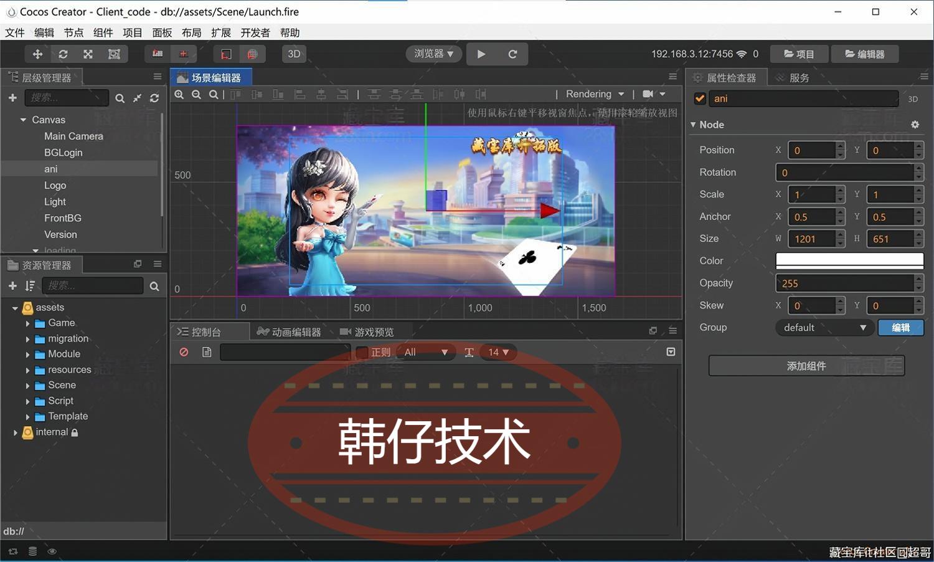Select the rect transform tool
The height and width of the screenshot is (562, 934).
[114, 54]
